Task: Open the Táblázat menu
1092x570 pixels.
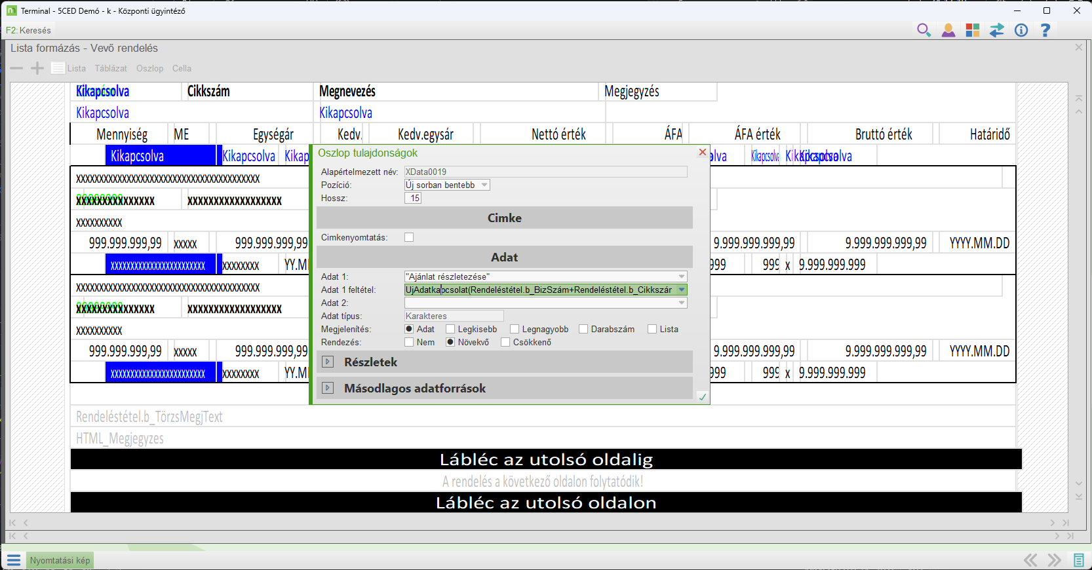Action: pos(111,68)
